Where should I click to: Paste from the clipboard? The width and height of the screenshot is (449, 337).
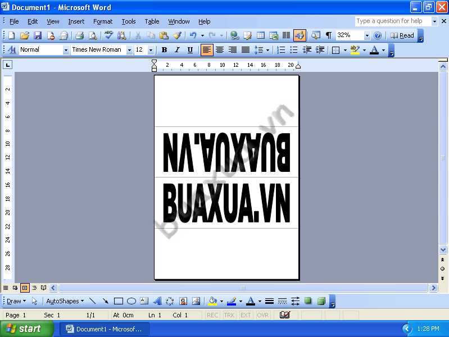[x=164, y=35]
